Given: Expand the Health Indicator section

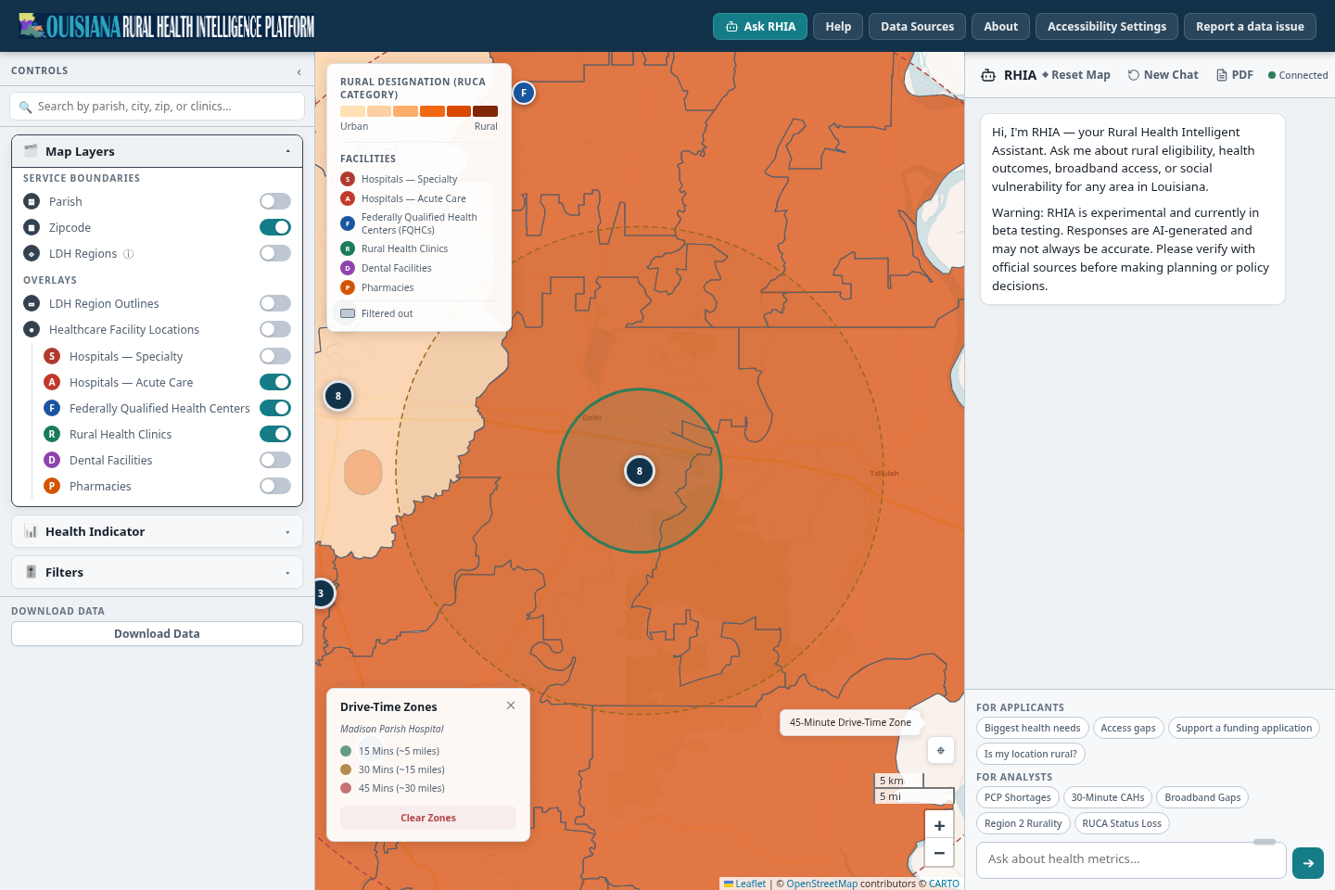Looking at the screenshot, I should [157, 531].
